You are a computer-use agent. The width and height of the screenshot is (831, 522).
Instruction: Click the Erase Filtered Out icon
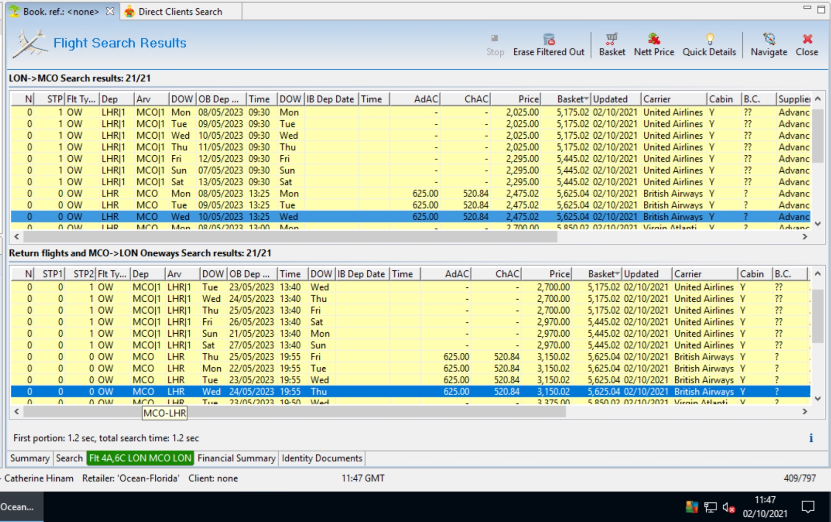click(x=548, y=40)
